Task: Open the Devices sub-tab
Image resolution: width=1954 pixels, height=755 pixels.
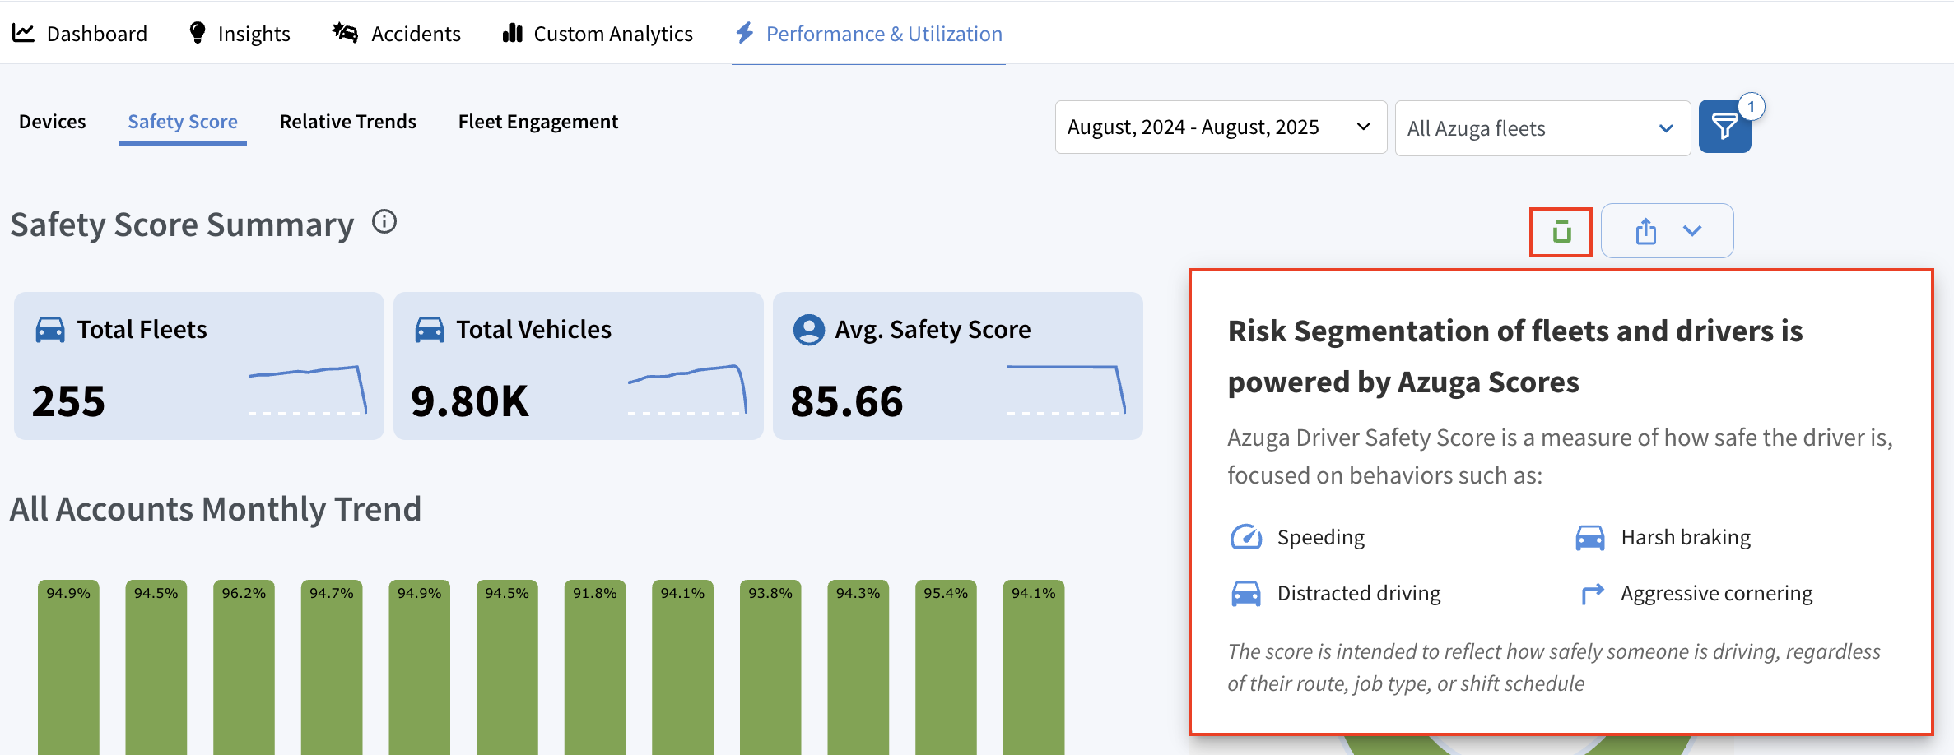Action: click(x=53, y=122)
